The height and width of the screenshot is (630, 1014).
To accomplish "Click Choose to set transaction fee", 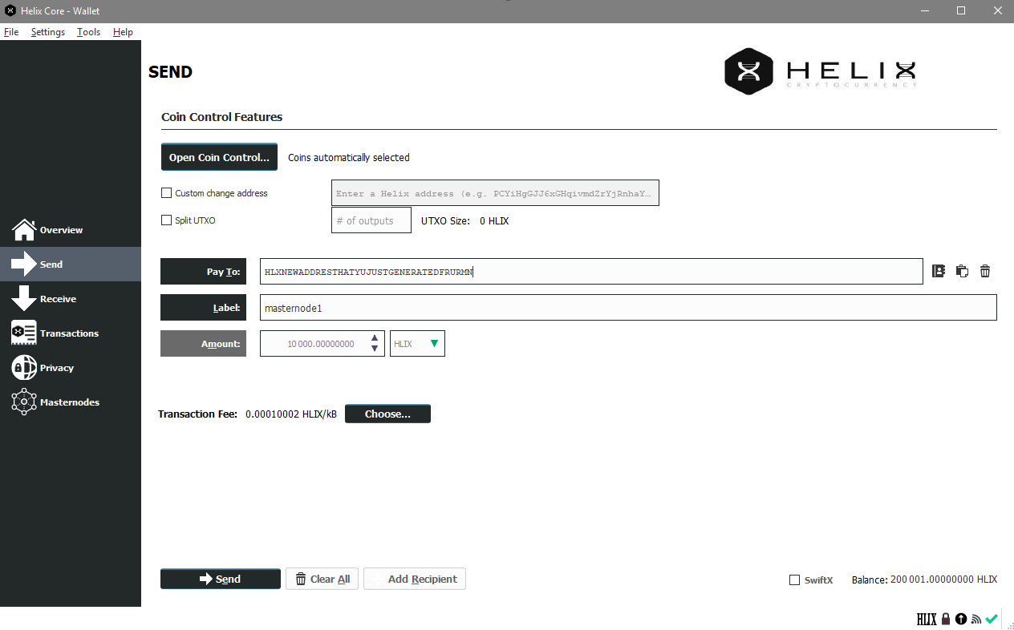I will pos(387,414).
